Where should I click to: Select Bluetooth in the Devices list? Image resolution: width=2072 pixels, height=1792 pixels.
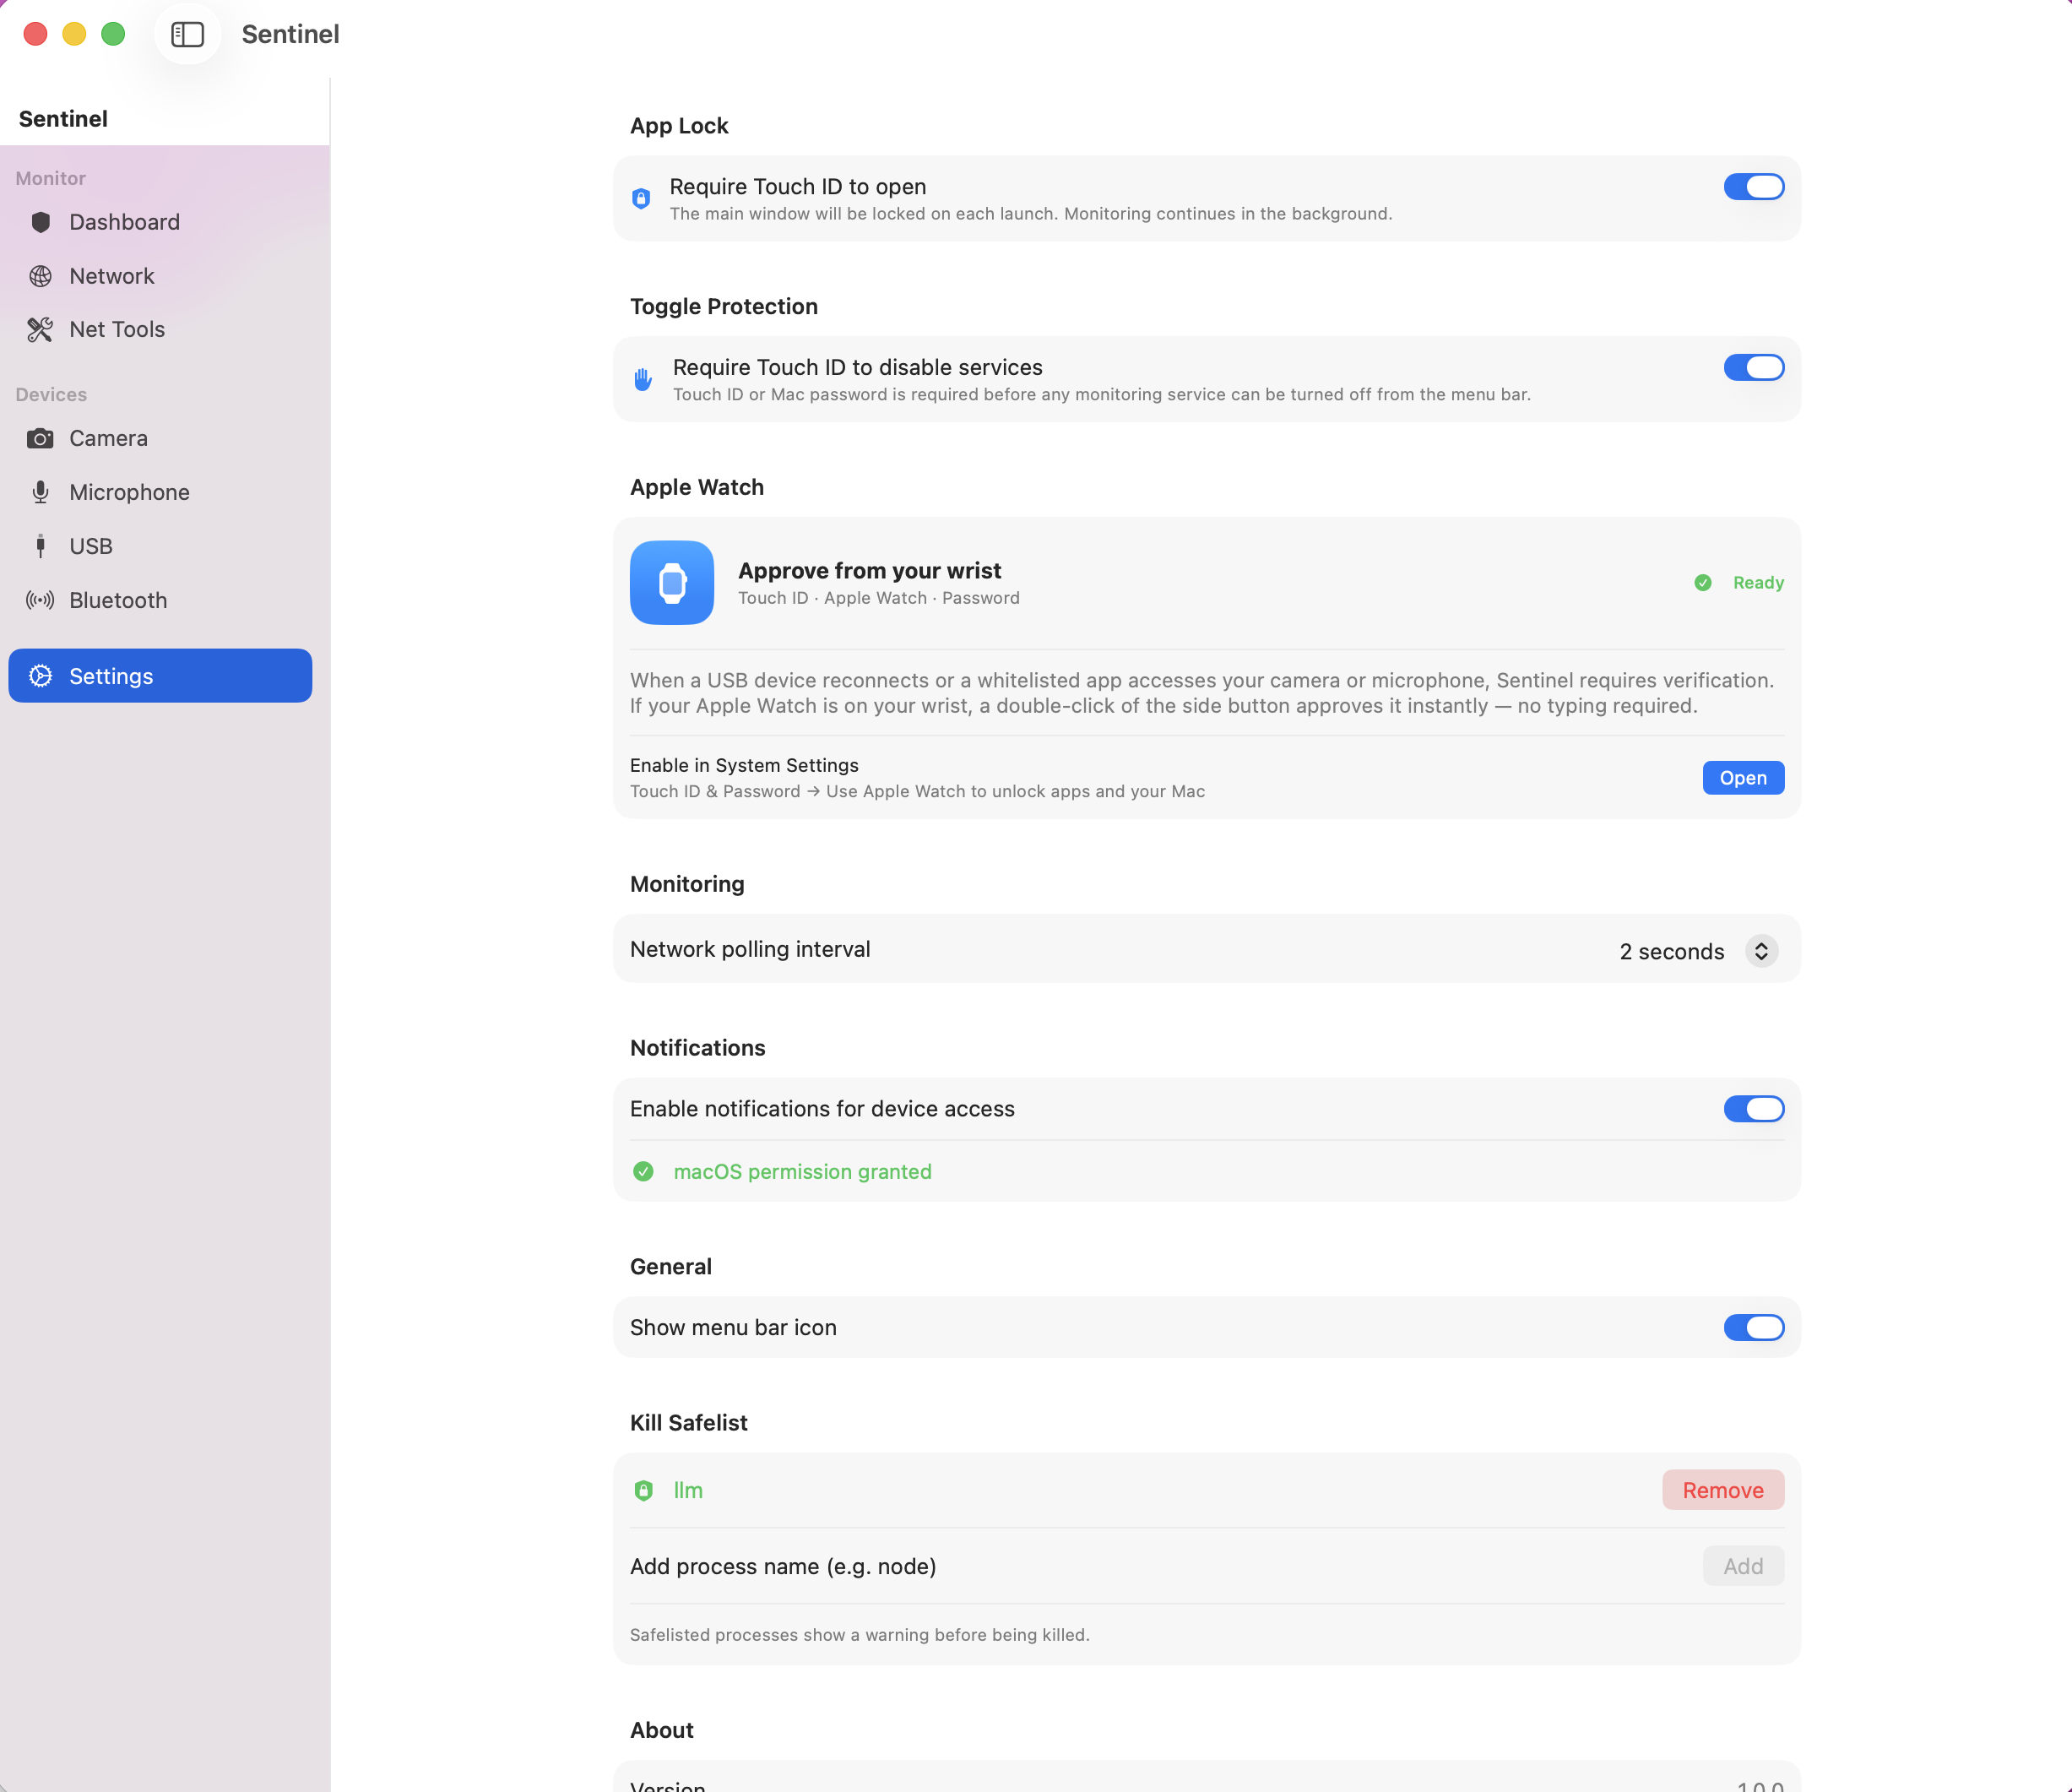point(117,600)
